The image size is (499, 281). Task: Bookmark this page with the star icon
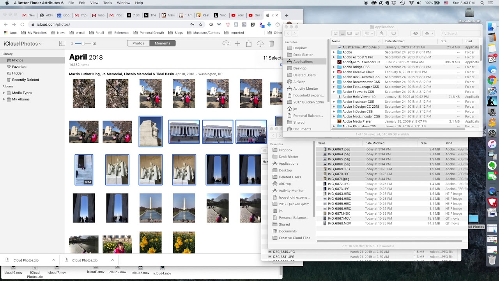[200, 24]
